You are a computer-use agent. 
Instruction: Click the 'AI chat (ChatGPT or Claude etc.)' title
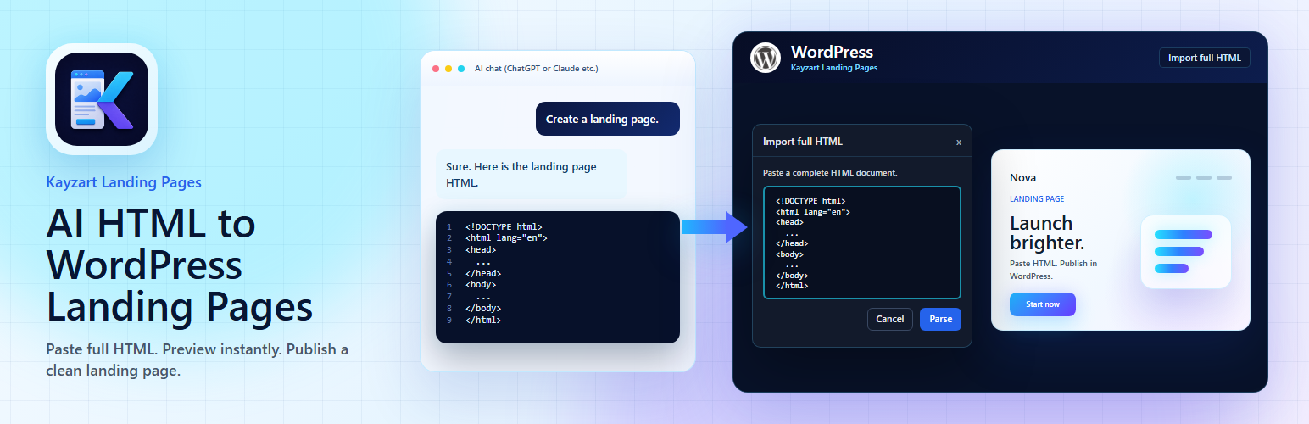click(x=536, y=69)
